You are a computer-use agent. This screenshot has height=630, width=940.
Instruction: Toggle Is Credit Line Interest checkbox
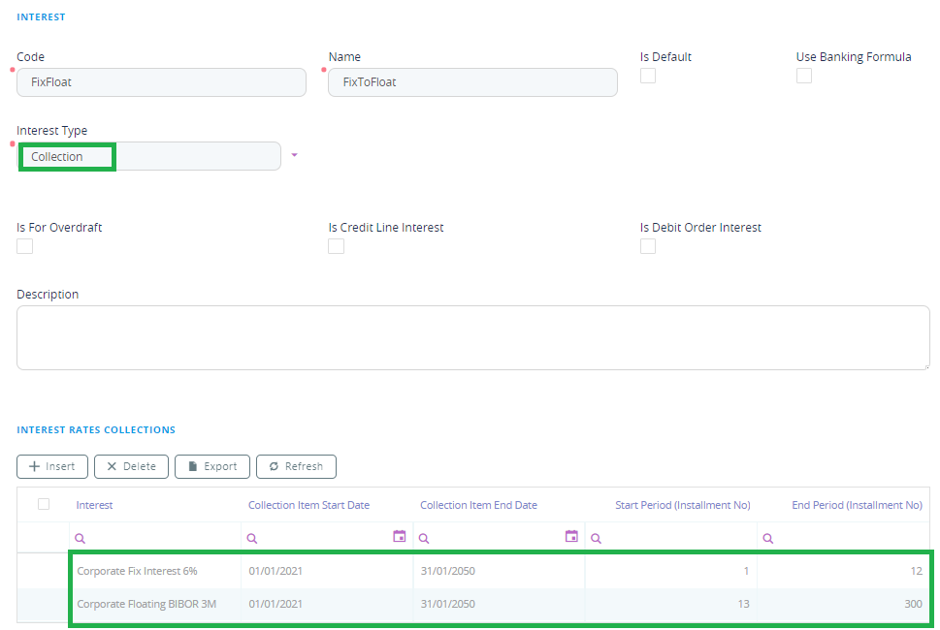pyautogui.click(x=337, y=246)
